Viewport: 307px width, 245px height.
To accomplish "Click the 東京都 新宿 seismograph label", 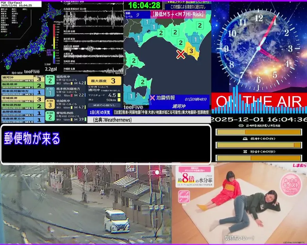I will 69,39.
